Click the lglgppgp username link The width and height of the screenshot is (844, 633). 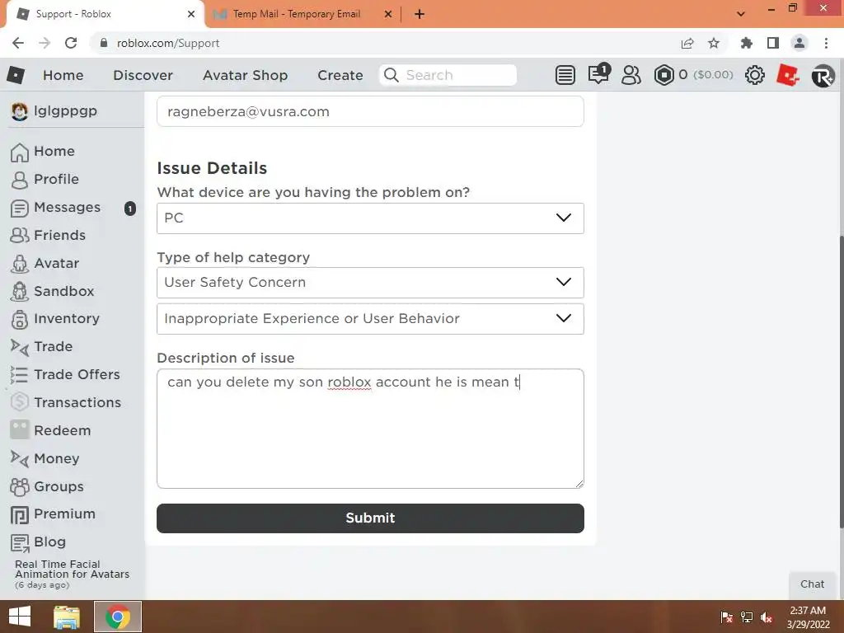pyautogui.click(x=65, y=111)
